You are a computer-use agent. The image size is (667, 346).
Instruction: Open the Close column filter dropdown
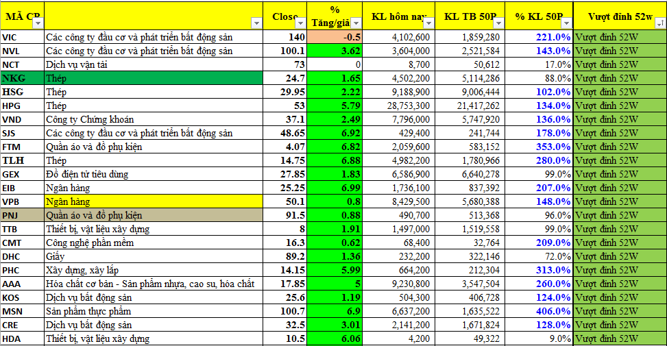coord(300,23)
